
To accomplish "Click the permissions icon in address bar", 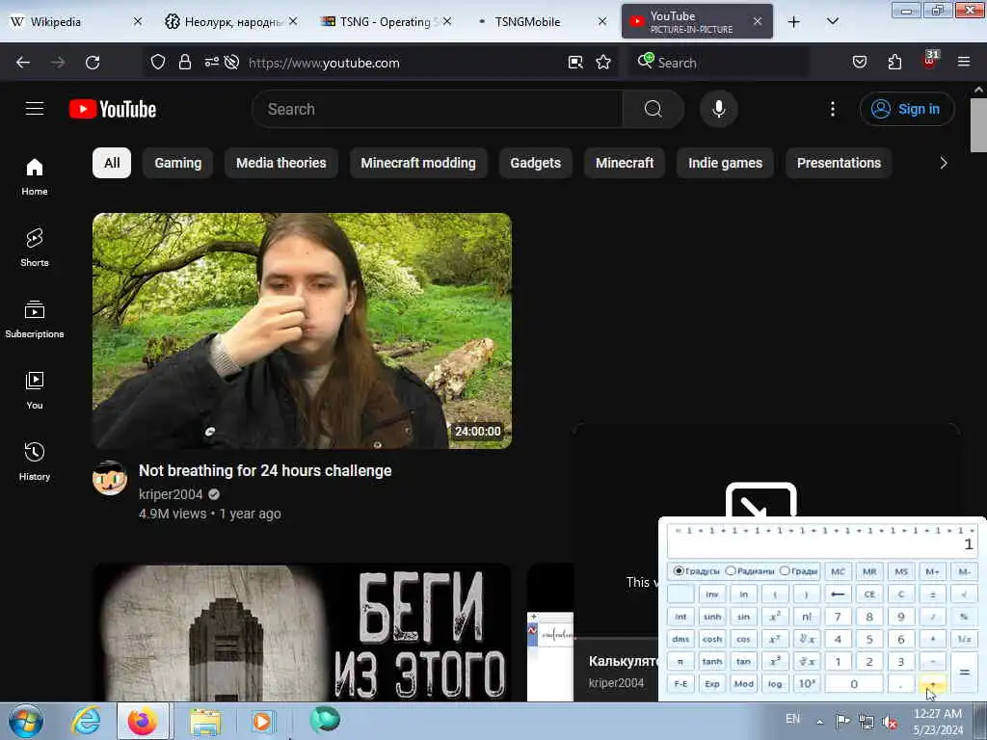I will tap(211, 63).
